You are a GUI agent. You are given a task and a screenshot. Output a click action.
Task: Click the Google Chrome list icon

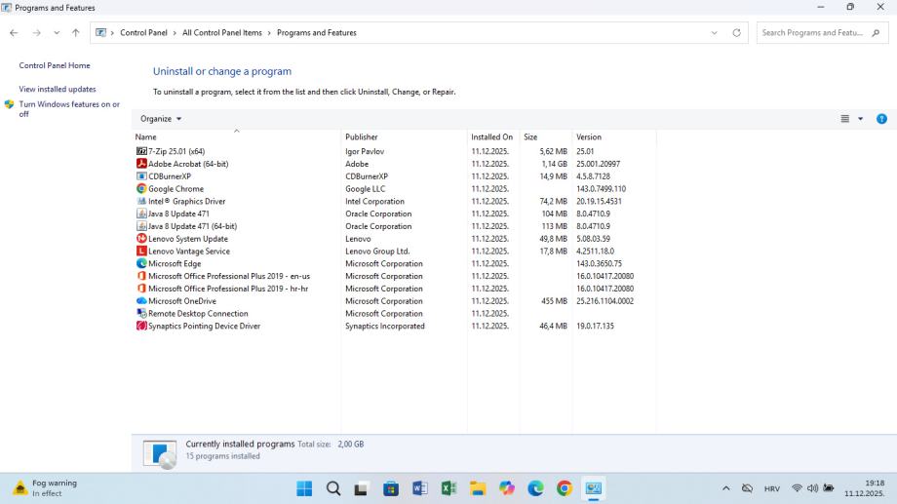(141, 189)
